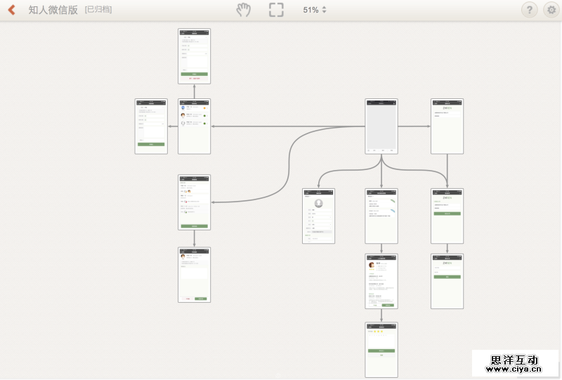Image resolution: width=562 pixels, height=380 pixels.
Task: Select the hand pan tool
Action: coord(243,10)
